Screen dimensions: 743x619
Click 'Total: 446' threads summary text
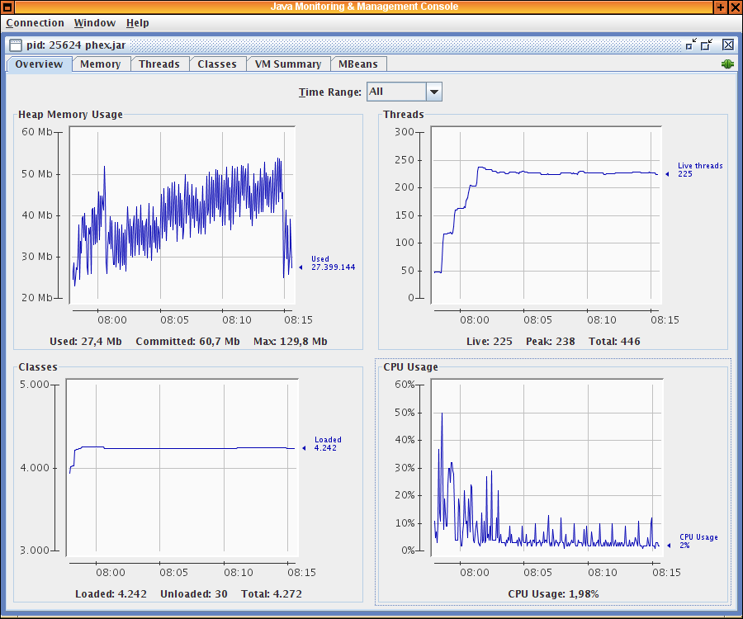[614, 342]
